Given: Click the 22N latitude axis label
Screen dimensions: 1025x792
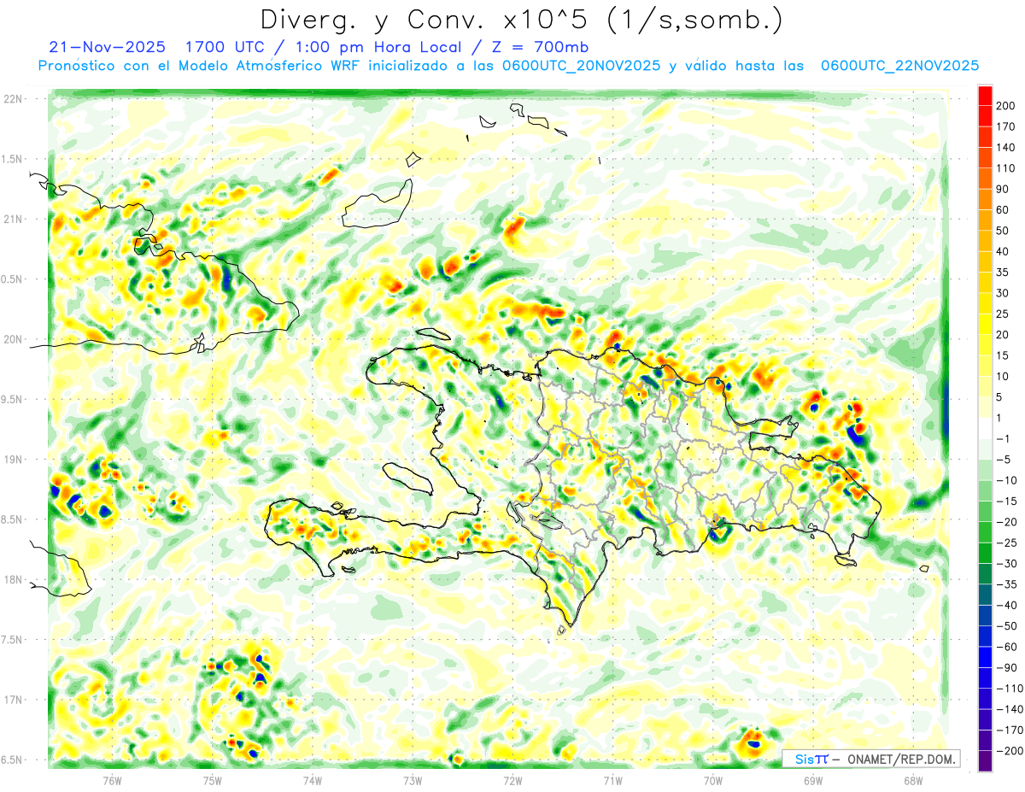Looking at the screenshot, I should pos(13,99).
